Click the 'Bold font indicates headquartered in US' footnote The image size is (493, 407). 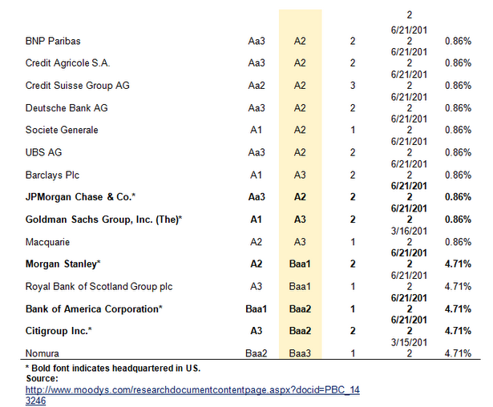(x=113, y=368)
